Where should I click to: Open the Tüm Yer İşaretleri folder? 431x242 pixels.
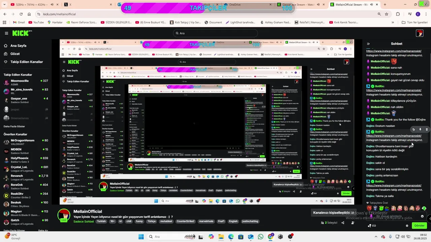click(x=415, y=23)
